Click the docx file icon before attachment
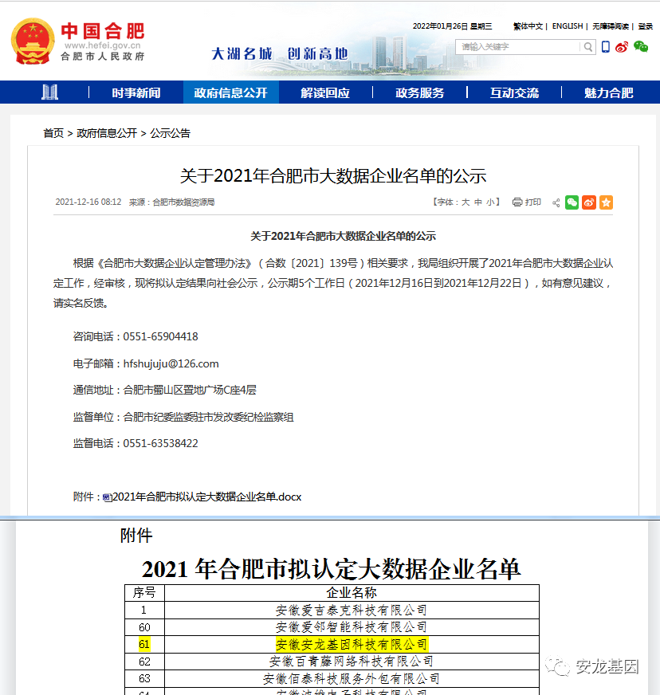Image resolution: width=660 pixels, height=695 pixels. [x=107, y=497]
